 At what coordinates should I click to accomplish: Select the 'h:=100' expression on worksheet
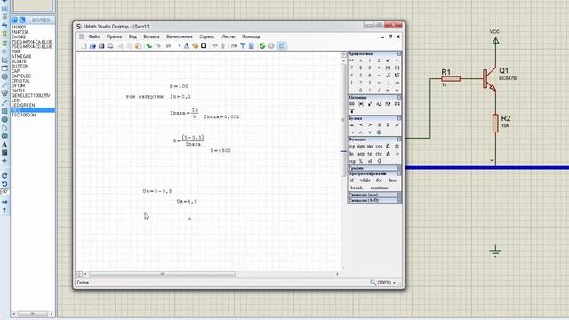tap(179, 86)
